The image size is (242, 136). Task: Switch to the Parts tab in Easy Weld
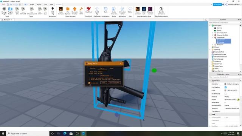click(102, 68)
